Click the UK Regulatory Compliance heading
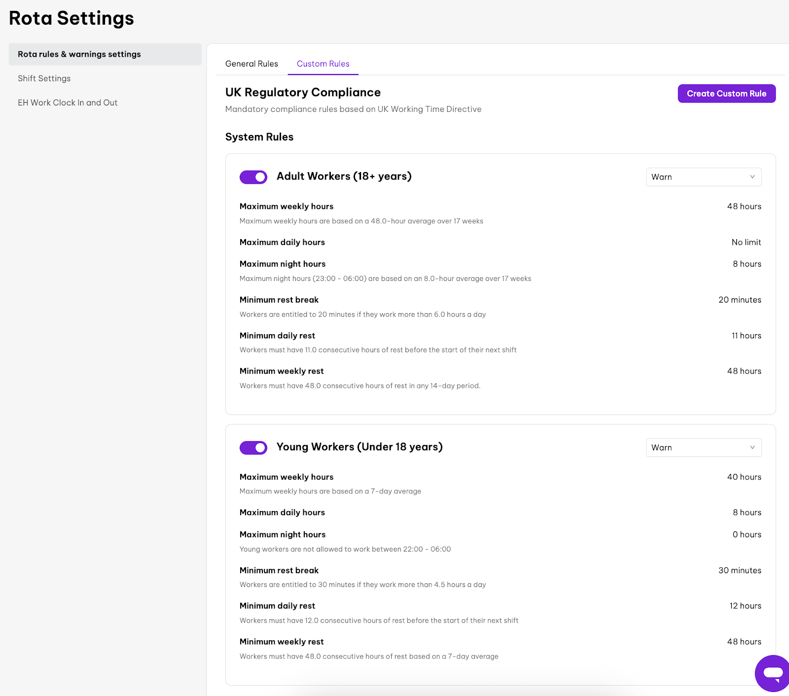The width and height of the screenshot is (789, 696). click(303, 92)
